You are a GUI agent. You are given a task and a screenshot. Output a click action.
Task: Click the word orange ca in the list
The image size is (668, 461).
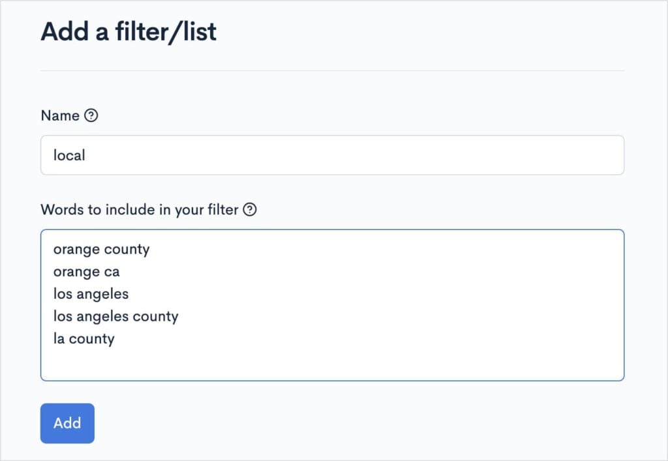pos(86,271)
